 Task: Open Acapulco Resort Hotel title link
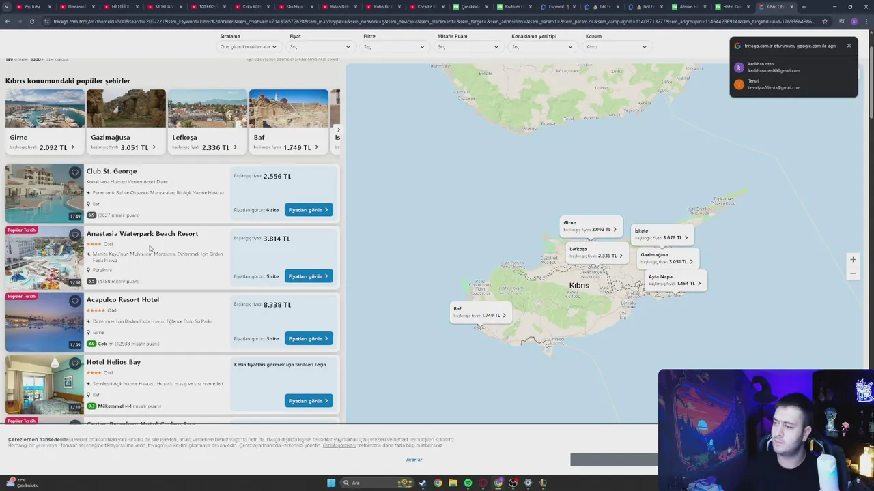pos(123,300)
